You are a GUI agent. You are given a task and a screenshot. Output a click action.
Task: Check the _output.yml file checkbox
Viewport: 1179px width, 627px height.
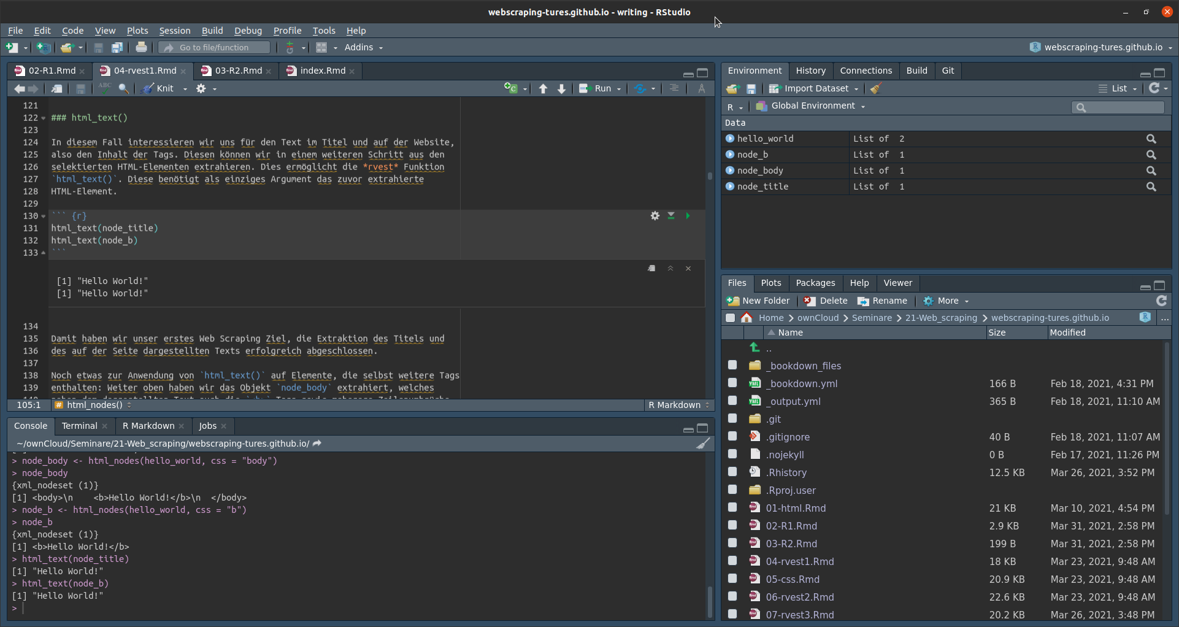(732, 401)
